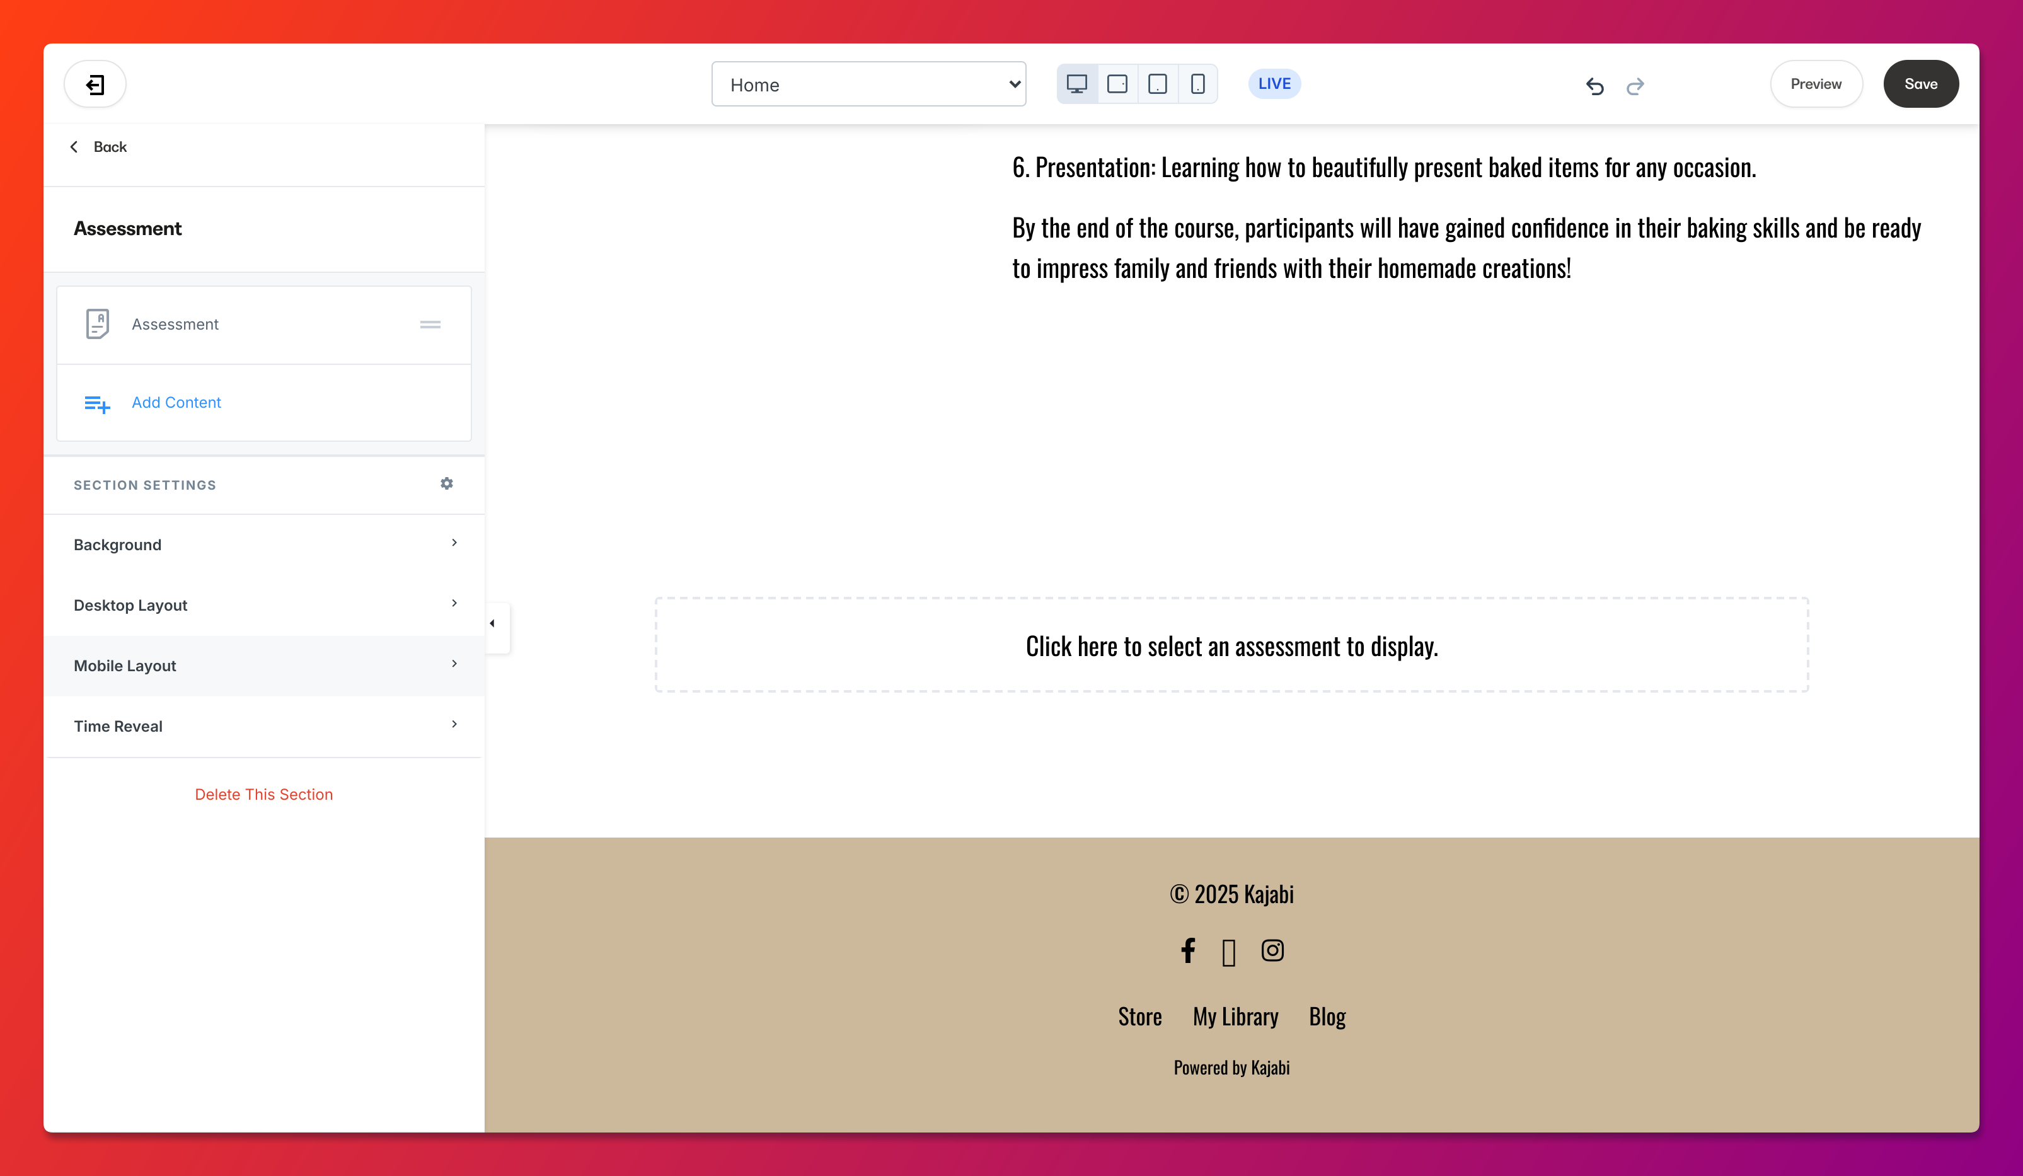Click the SECTION SETTINGS label

pos(144,485)
